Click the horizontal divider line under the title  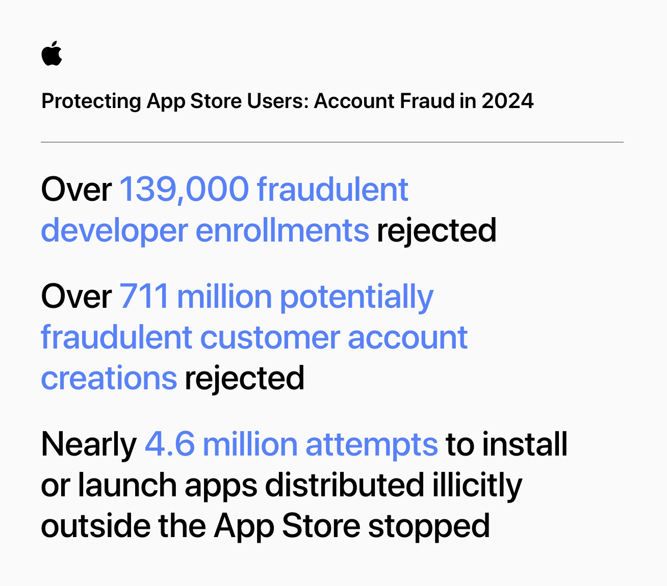point(332,142)
